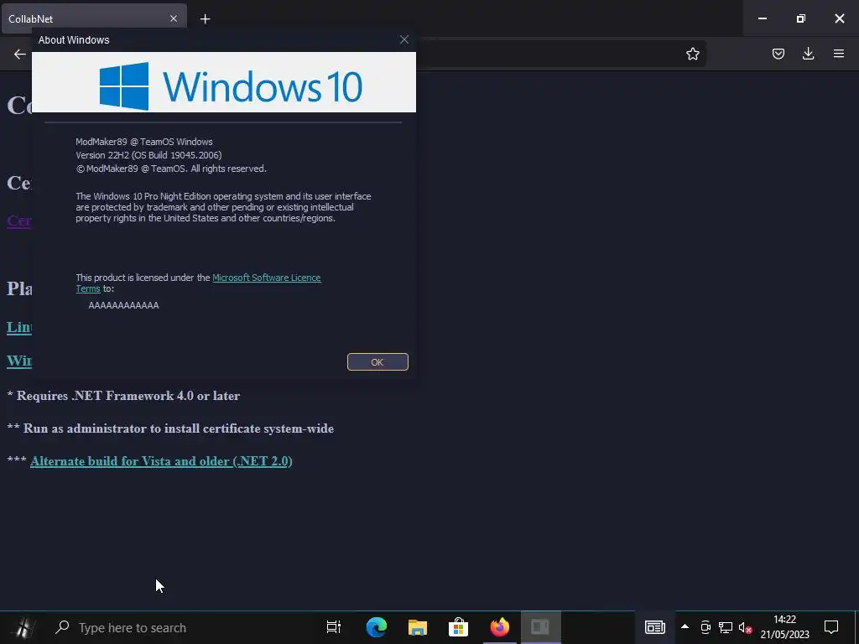Click the AAAAAAAAAAAA licensee name
Screen dimensions: 859x644
pos(124,305)
